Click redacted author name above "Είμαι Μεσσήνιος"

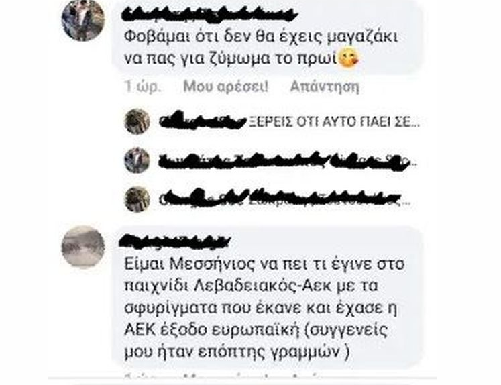pos(175,242)
